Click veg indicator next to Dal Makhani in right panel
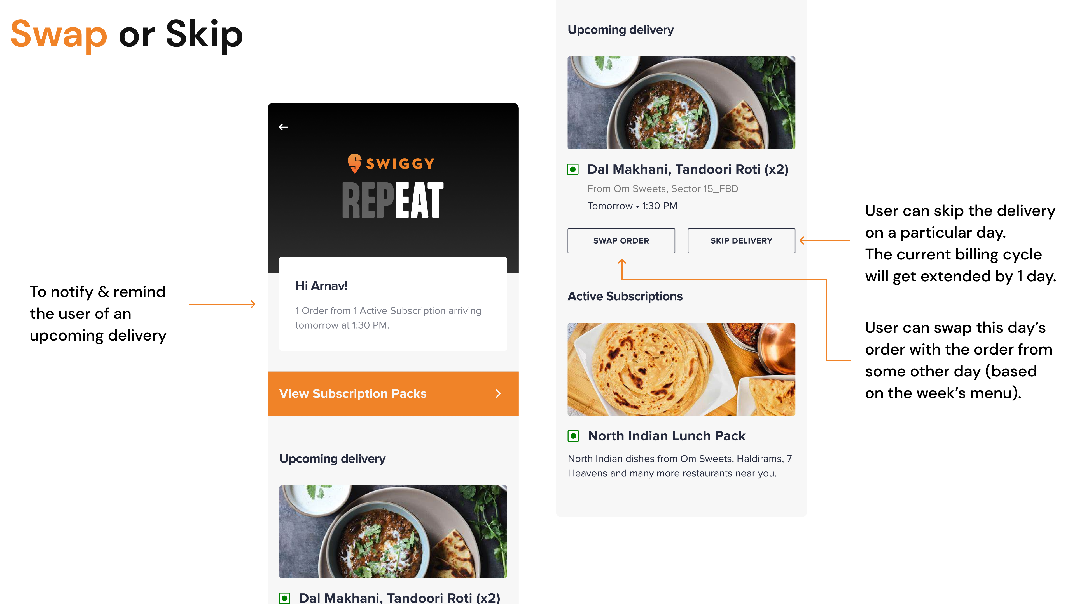The width and height of the screenshot is (1075, 604). tap(573, 169)
